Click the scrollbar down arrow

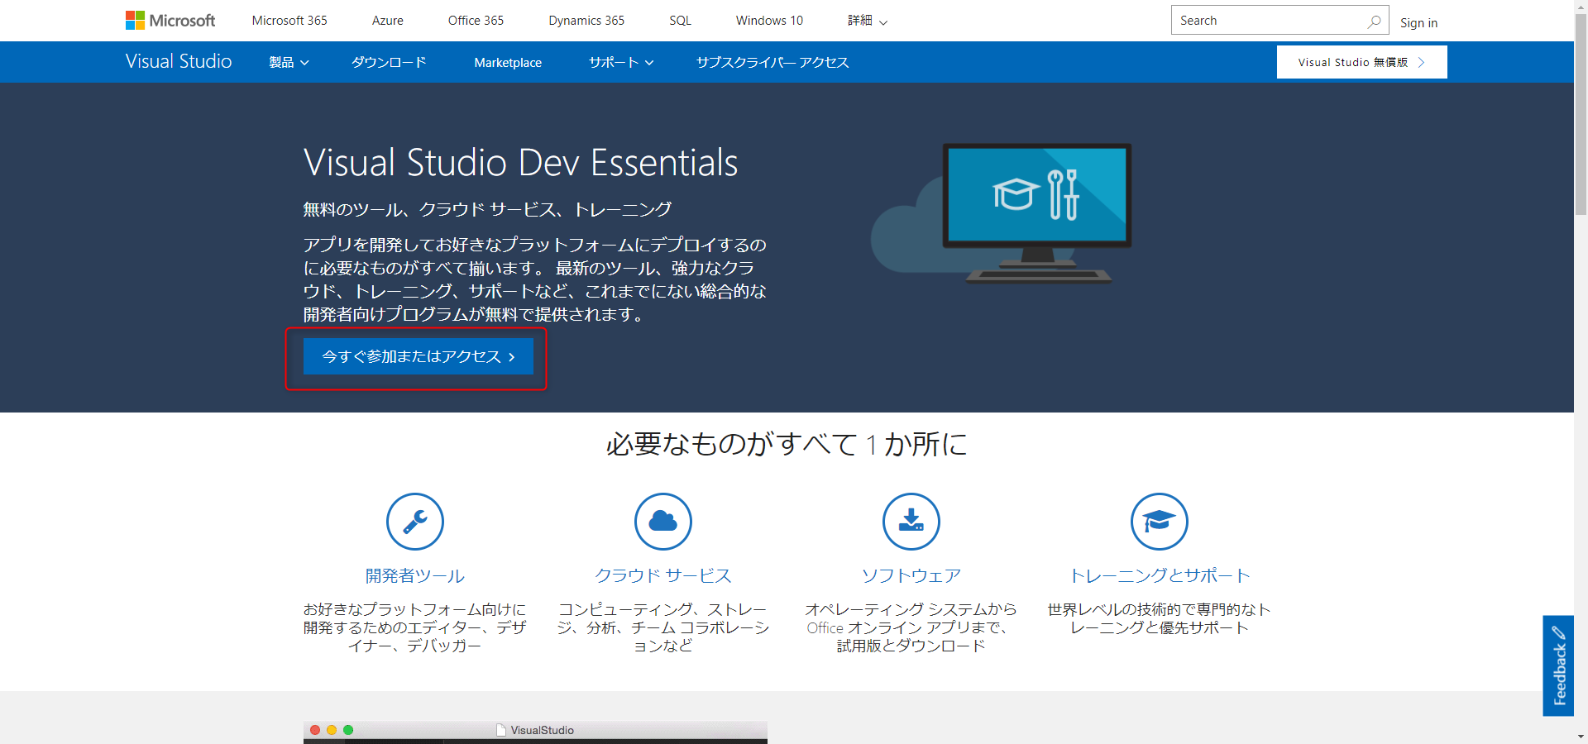(x=1581, y=737)
